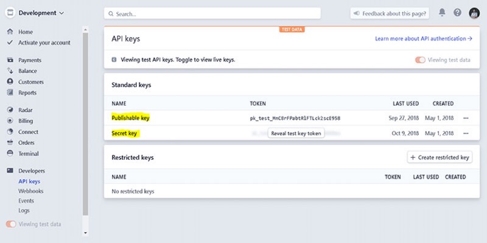Toggle Viewing test data switch in API keys header
Viewport: 487px width, 243px height.
pos(420,60)
